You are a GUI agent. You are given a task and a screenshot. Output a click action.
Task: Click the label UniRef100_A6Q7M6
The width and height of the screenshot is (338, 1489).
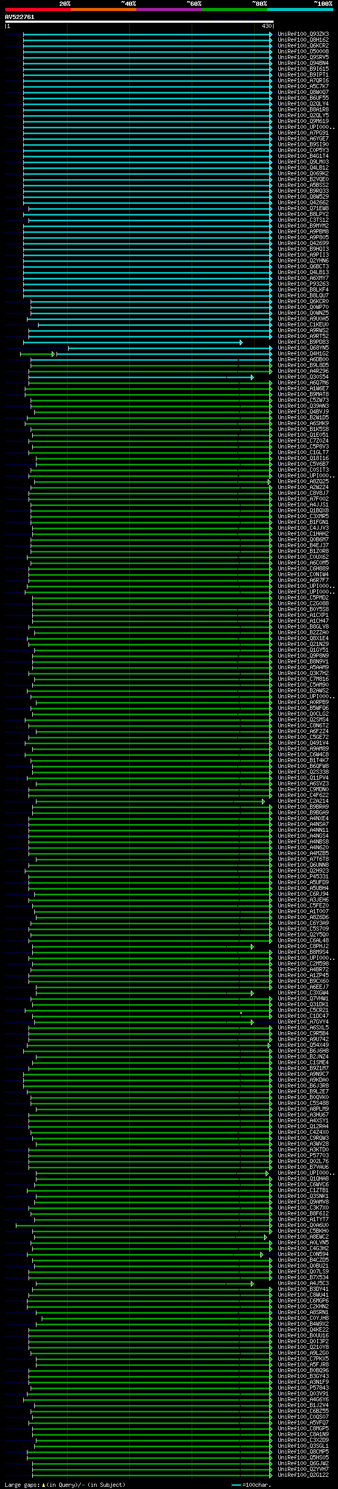click(303, 382)
